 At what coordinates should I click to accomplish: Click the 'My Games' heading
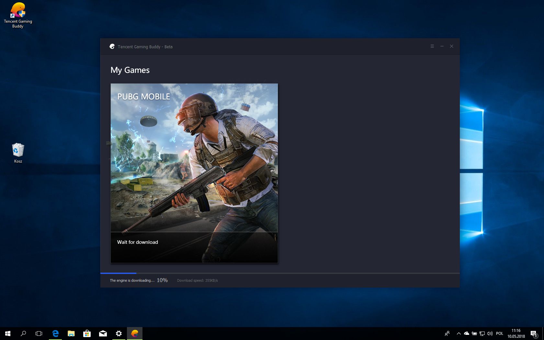[130, 70]
